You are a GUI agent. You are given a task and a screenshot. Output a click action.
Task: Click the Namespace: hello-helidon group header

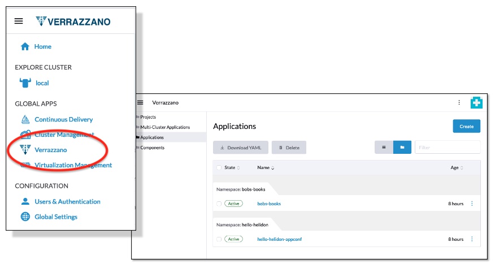pyautogui.click(x=242, y=224)
